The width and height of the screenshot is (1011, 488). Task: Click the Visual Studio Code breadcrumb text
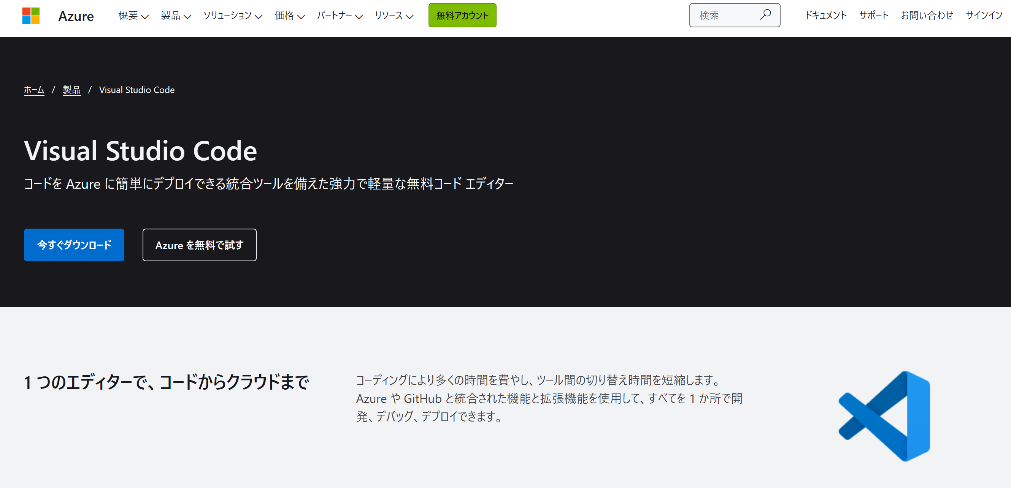pos(136,90)
